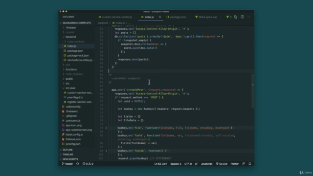
Task: Click the UTF-8 encoding selector
Action: tap(188, 164)
